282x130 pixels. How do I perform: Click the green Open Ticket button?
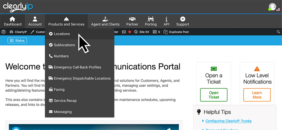214,95
